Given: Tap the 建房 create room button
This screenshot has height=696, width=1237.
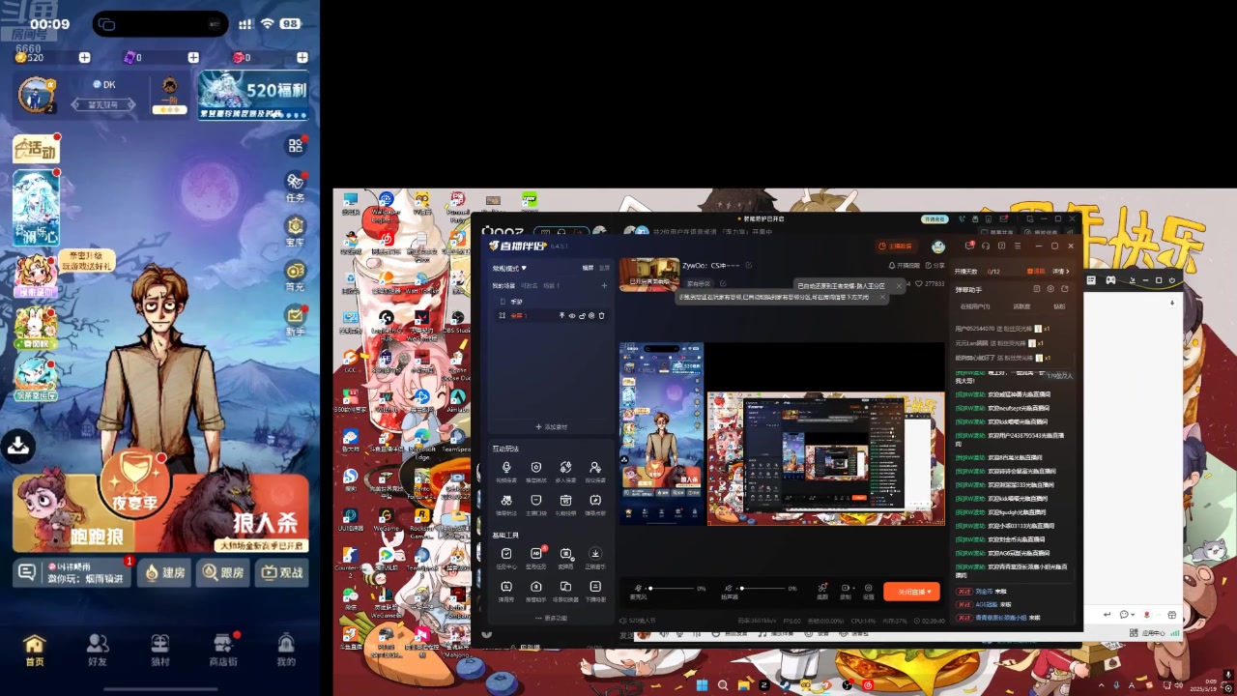Looking at the screenshot, I should (163, 572).
